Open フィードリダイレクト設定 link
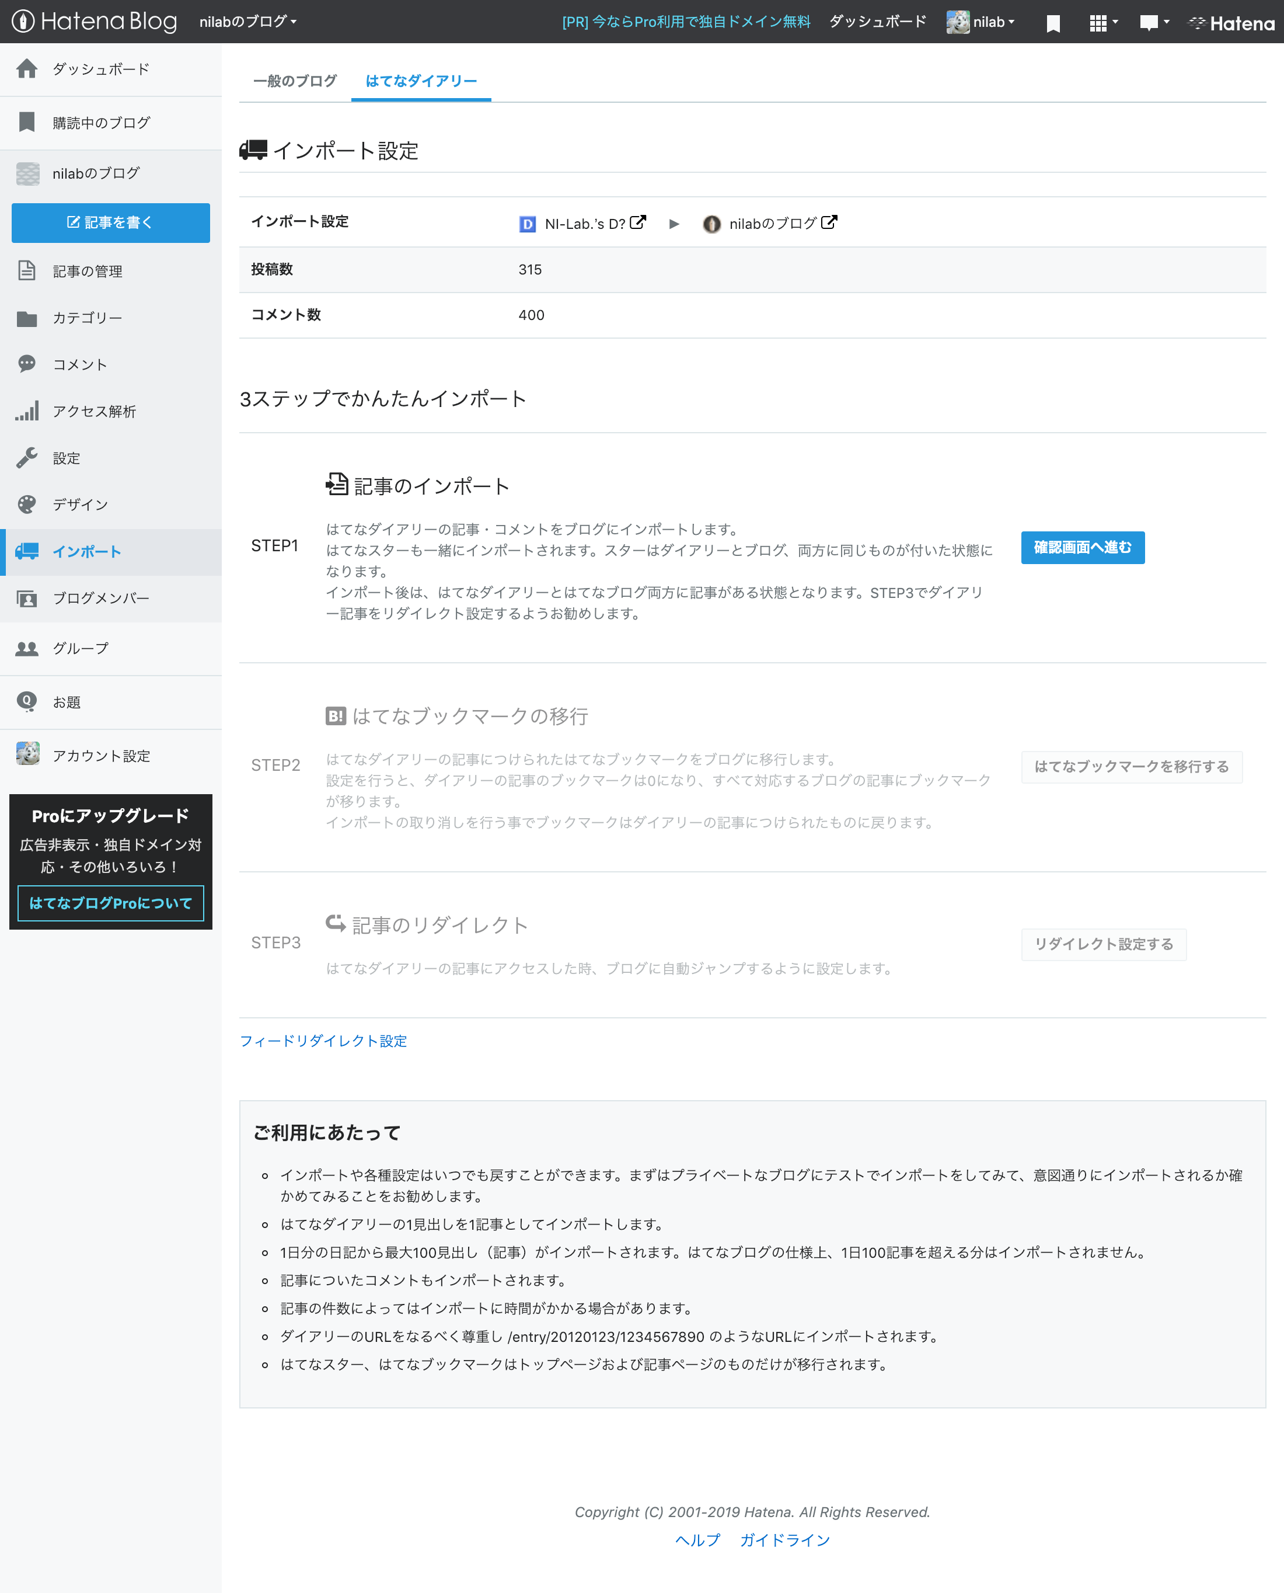This screenshot has height=1593, width=1284. coord(323,1041)
